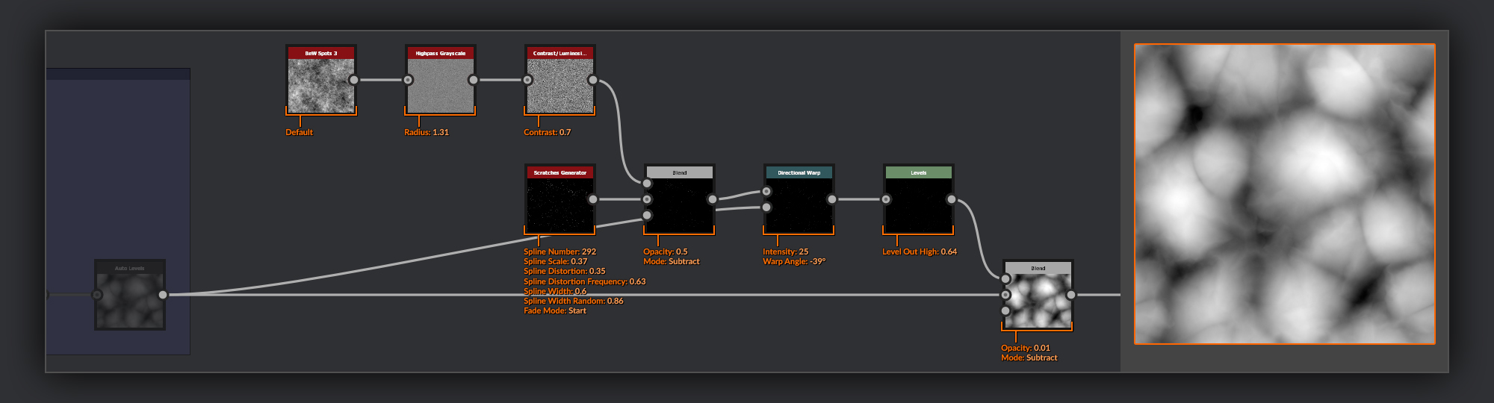The width and height of the screenshot is (1494, 403).
Task: Click the Directional Warp output connector
Action: point(832,199)
